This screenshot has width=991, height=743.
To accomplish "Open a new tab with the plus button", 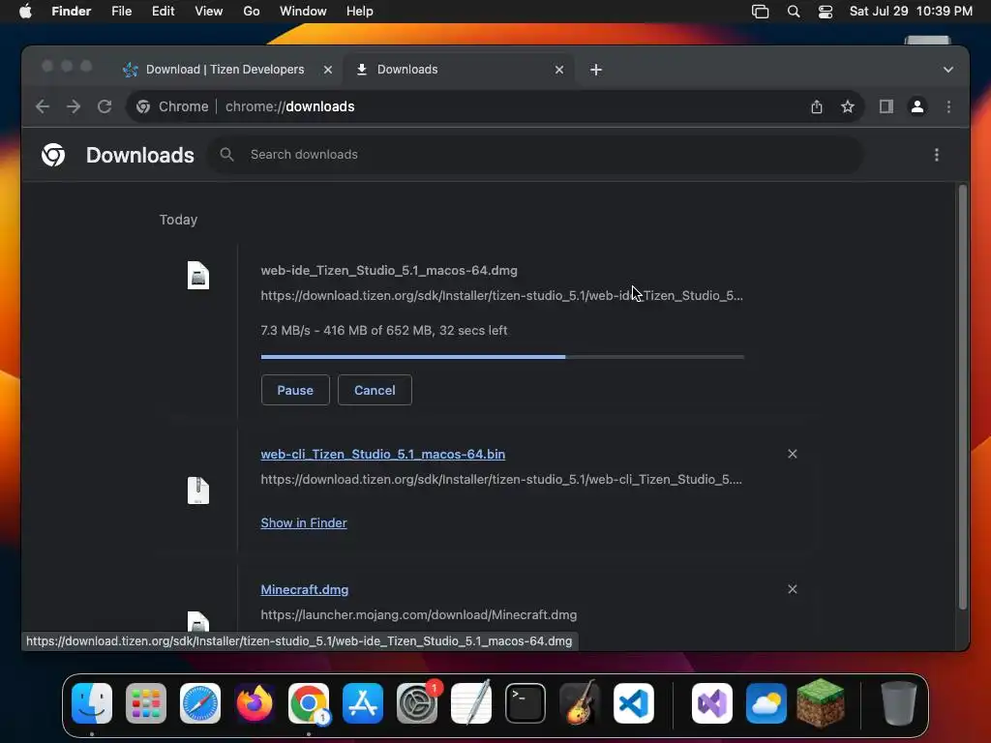I will coord(595,70).
